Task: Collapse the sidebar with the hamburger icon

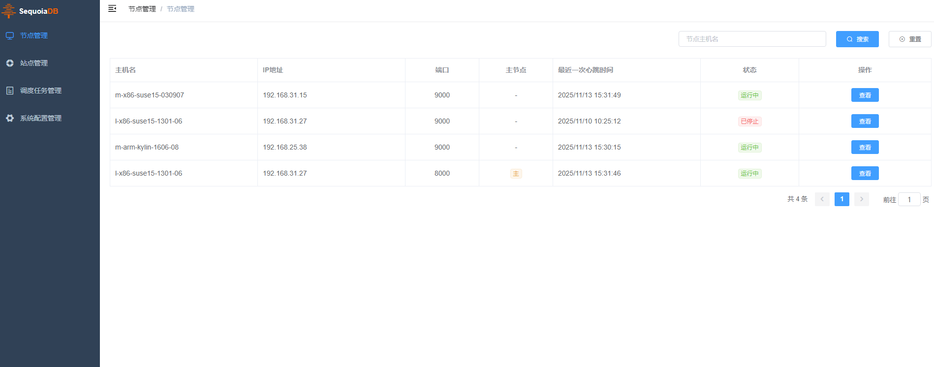Action: coord(112,8)
